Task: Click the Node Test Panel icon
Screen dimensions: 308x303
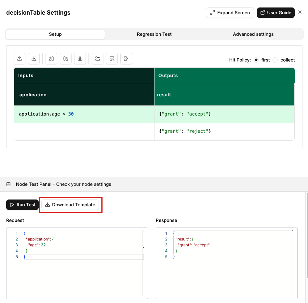Action: (8, 184)
